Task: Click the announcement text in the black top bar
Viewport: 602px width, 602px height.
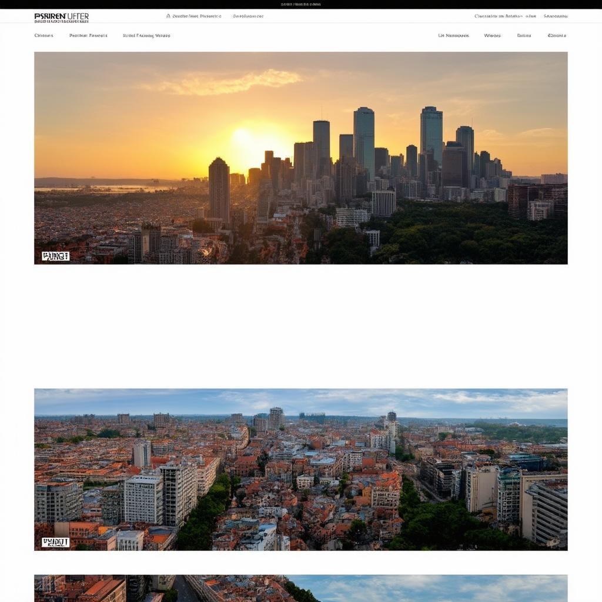Action: pos(300,4)
